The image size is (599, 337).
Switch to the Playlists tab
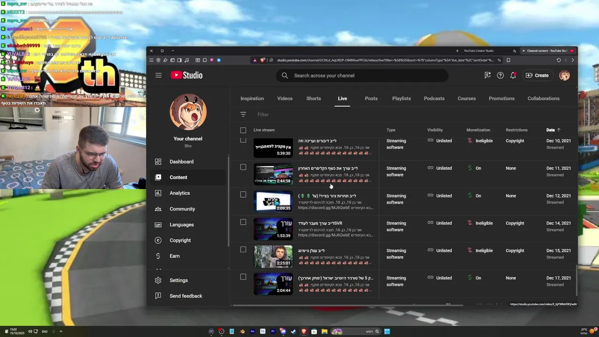pyautogui.click(x=402, y=98)
